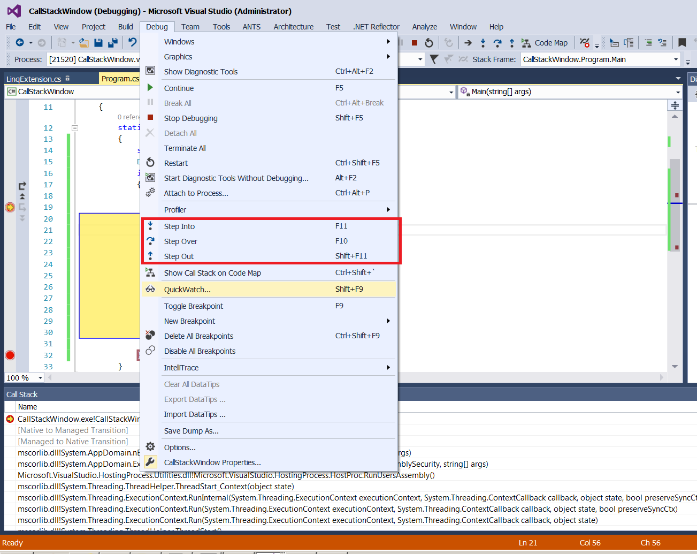Open Options... in the Debug menu
This screenshot has height=554, width=697.
(269, 447)
